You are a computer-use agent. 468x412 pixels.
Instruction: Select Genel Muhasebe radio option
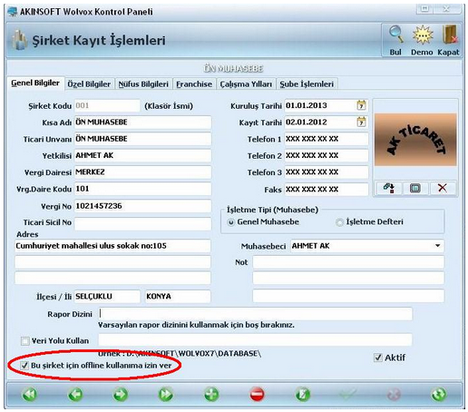pyautogui.click(x=231, y=222)
